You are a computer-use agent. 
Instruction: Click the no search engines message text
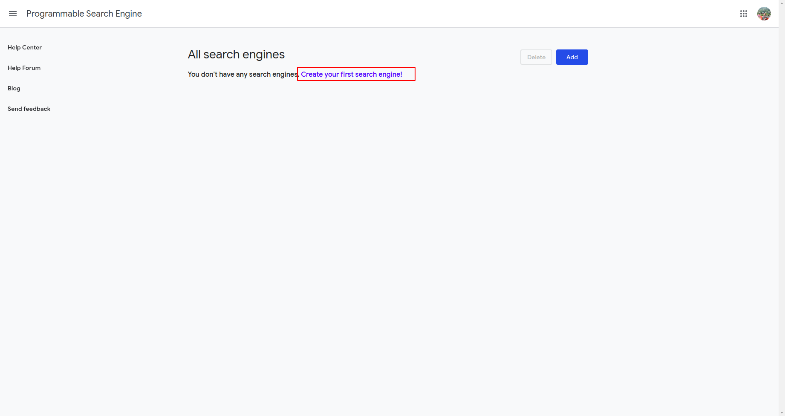tap(243, 74)
